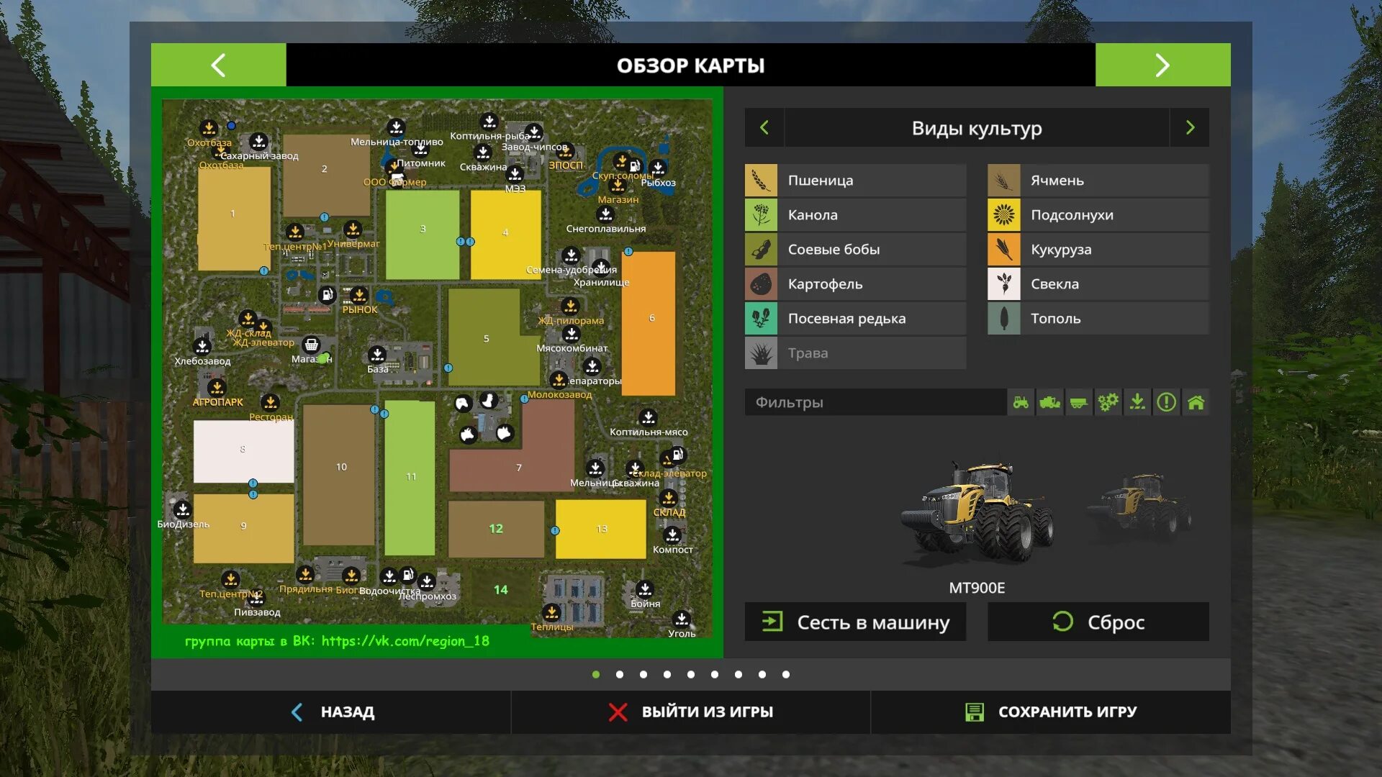The width and height of the screenshot is (1382, 777).
Task: Click Компост map marker icon
Action: coord(672,535)
